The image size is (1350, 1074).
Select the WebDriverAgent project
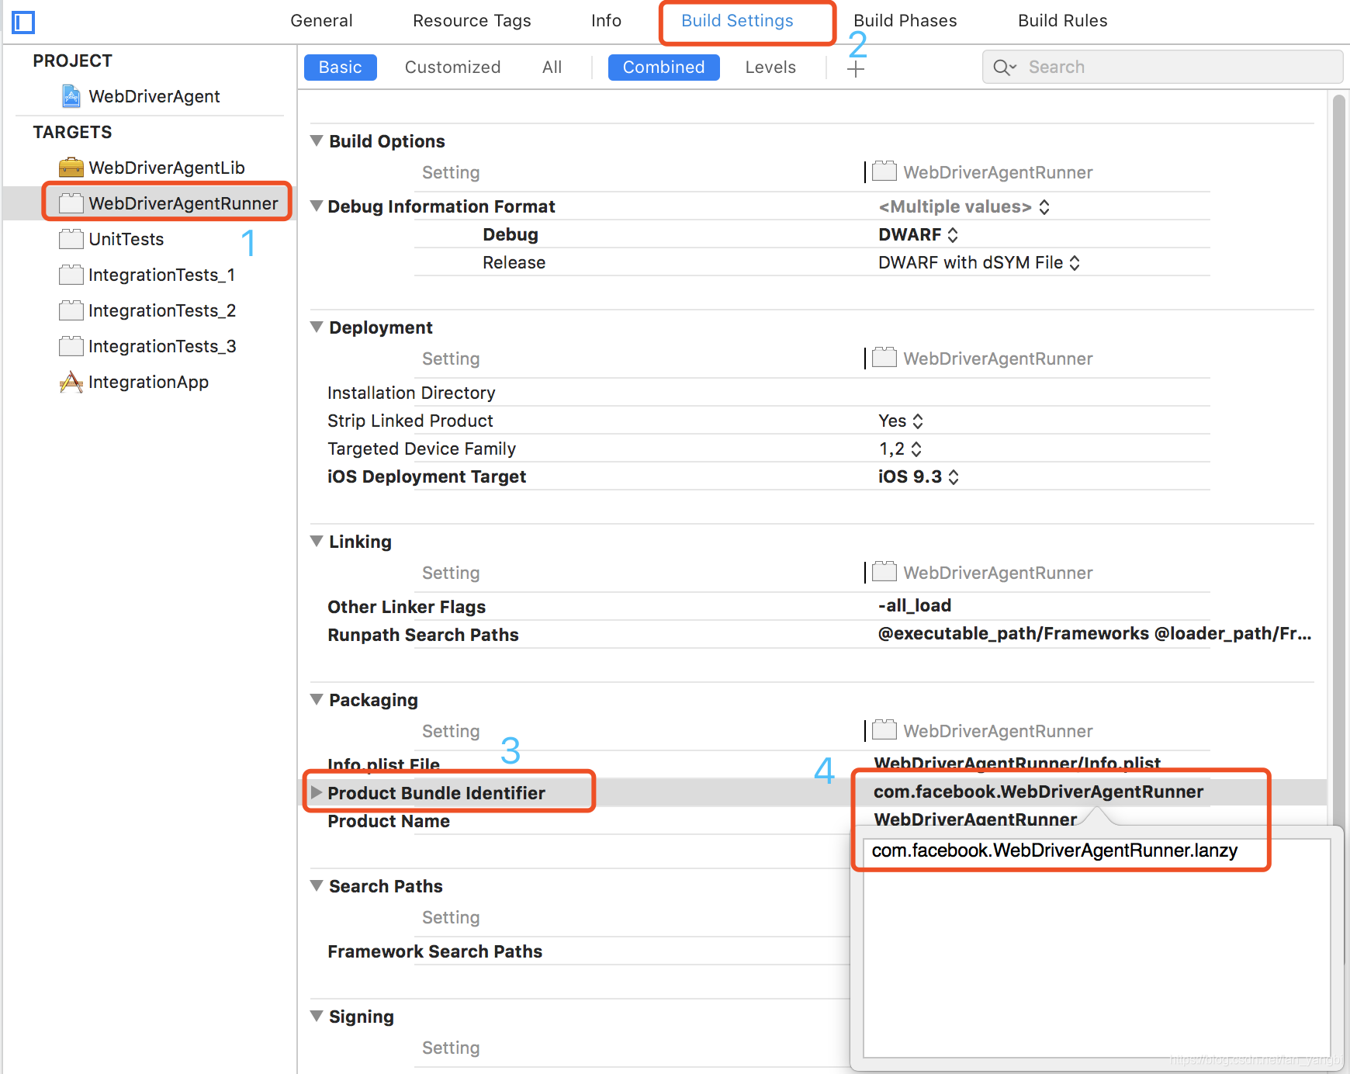click(x=154, y=96)
